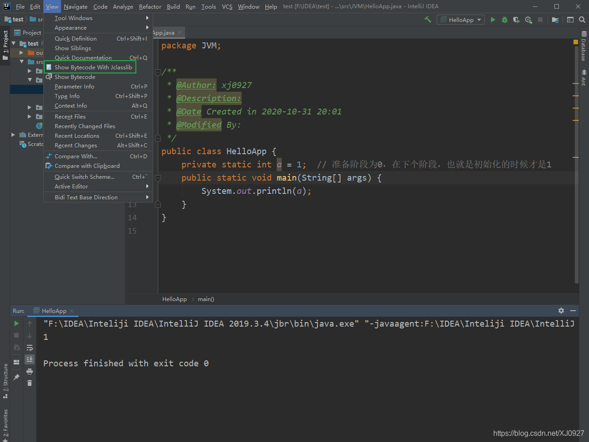Open the Ant tool window
The width and height of the screenshot is (589, 442).
click(584, 78)
